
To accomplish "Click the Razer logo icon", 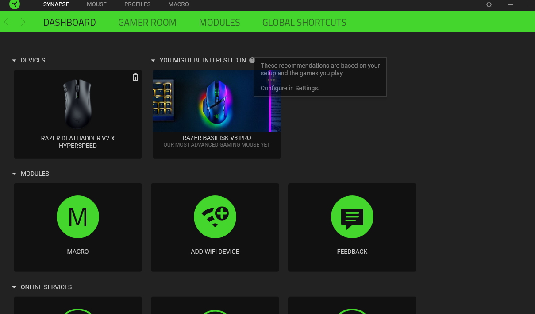I will [15, 4].
